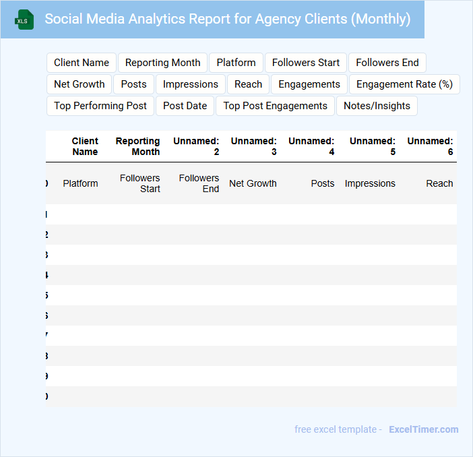Select the Posts tag chip
This screenshot has height=457, width=473.
(133, 84)
